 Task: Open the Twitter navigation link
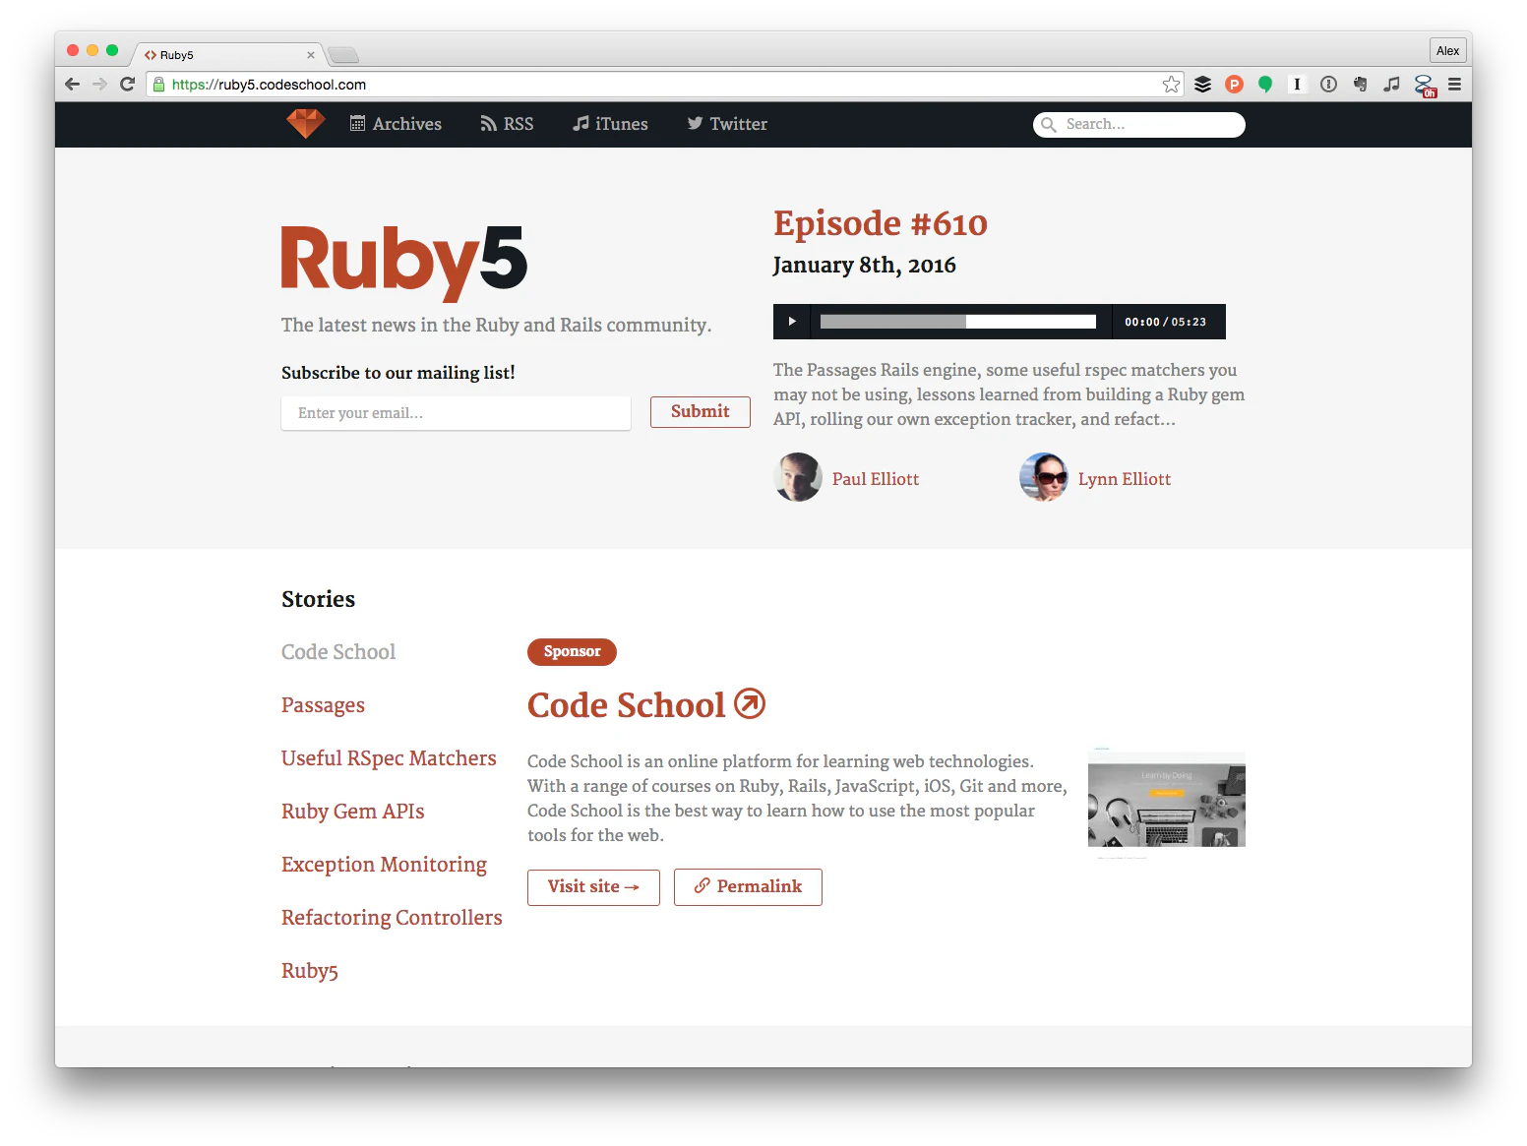[727, 124]
